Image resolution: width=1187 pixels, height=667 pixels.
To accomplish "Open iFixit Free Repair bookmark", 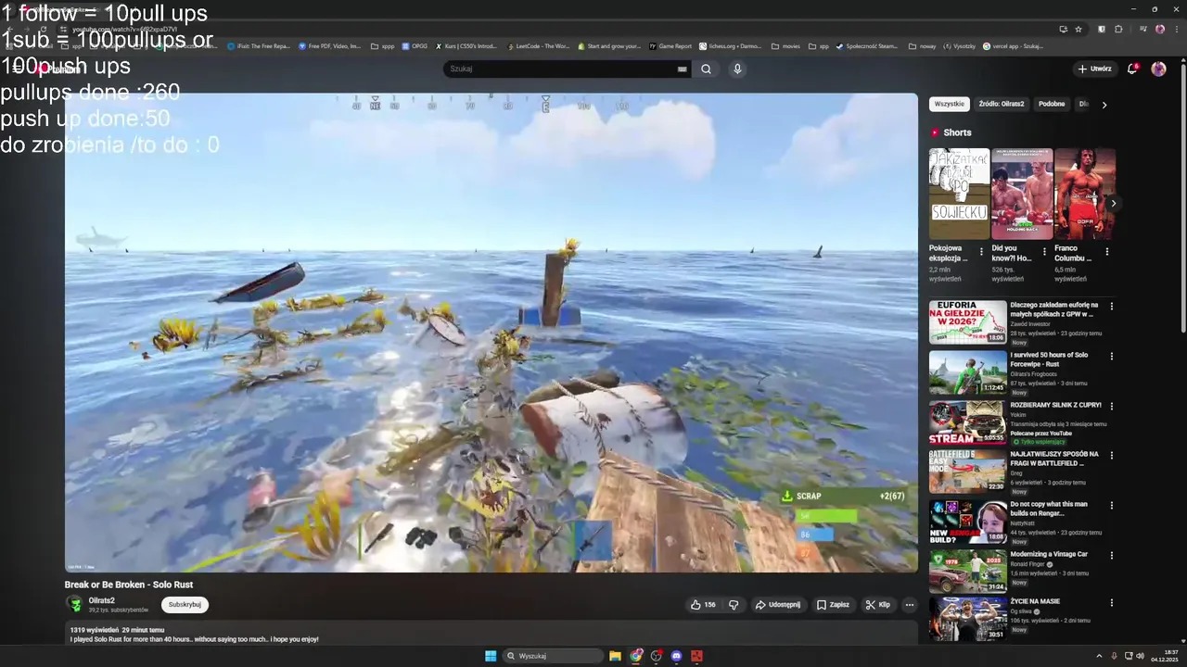I will (x=259, y=45).
